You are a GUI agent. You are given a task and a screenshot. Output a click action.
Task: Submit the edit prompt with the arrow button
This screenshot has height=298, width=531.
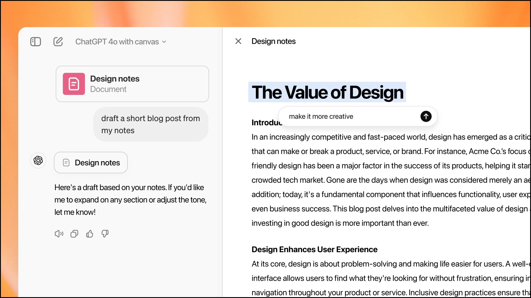click(x=426, y=116)
